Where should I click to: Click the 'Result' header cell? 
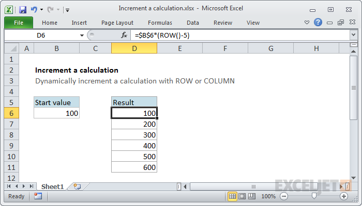pos(134,102)
